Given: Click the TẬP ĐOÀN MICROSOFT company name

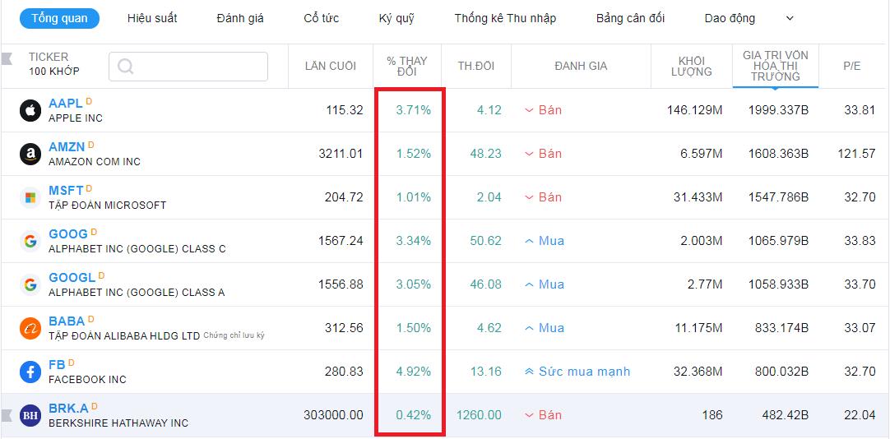Looking at the screenshot, I should (107, 206).
